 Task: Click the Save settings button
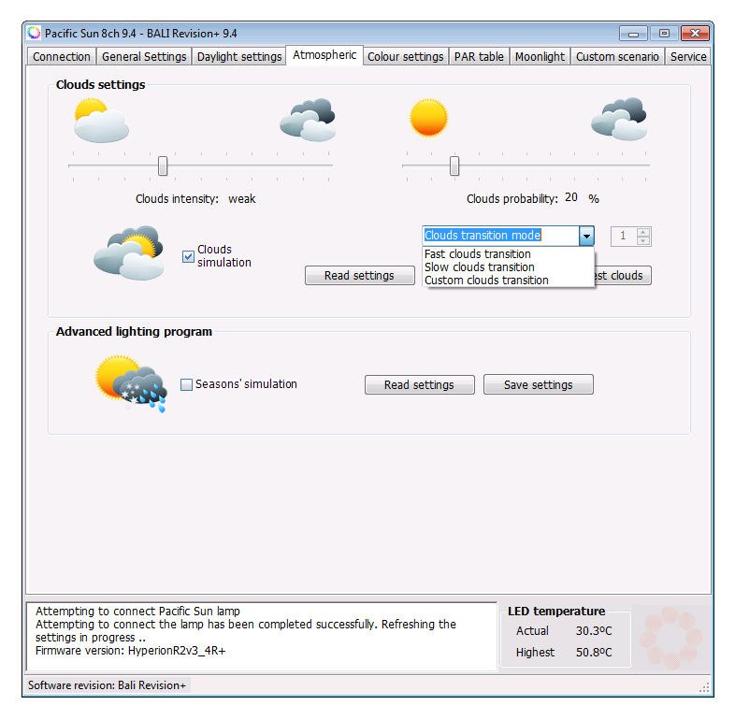[x=538, y=385]
